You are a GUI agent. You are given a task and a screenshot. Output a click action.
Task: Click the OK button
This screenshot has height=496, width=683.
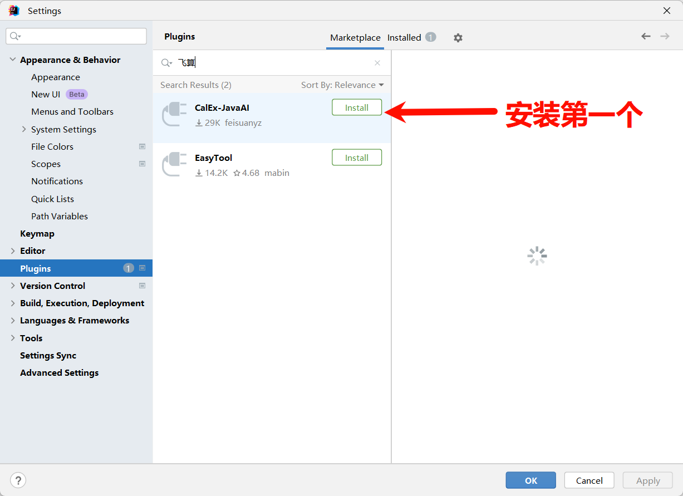click(x=530, y=480)
